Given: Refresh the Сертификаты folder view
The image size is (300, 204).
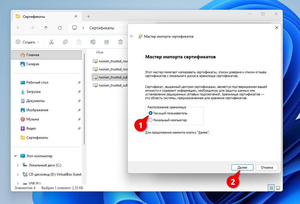Looking at the screenshot, I should coord(60,28).
